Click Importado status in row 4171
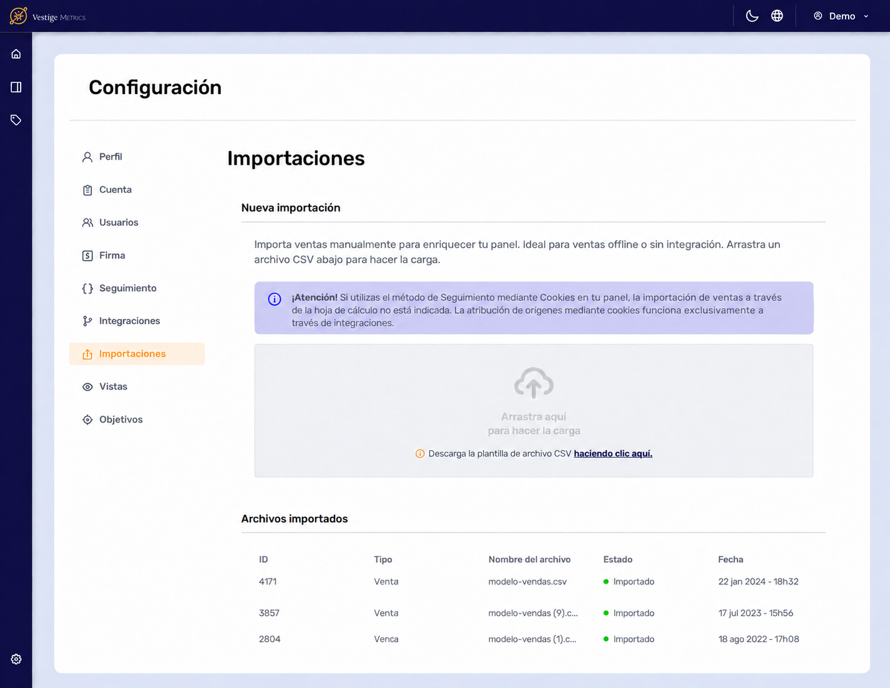890x688 pixels. pos(629,581)
